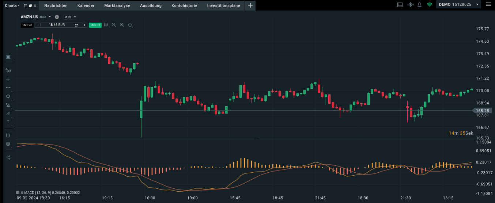Screen dimensions: 495x203
Task: Decrease volume with the minus button
Action: [38, 25]
